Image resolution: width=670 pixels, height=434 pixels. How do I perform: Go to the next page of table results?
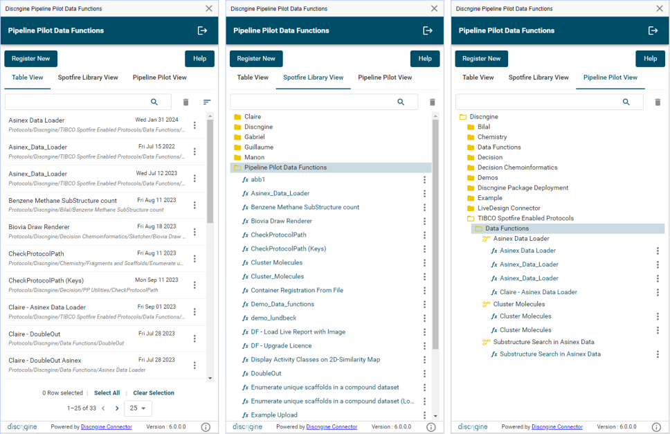[x=117, y=408]
